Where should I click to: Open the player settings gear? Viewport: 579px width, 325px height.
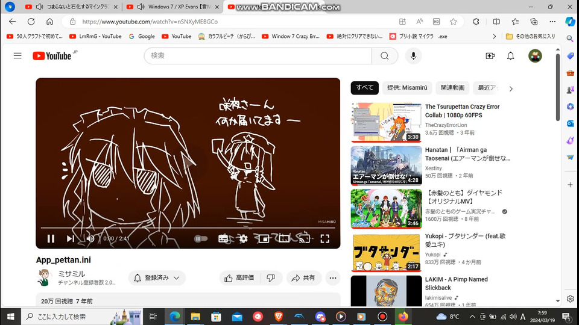pos(243,239)
